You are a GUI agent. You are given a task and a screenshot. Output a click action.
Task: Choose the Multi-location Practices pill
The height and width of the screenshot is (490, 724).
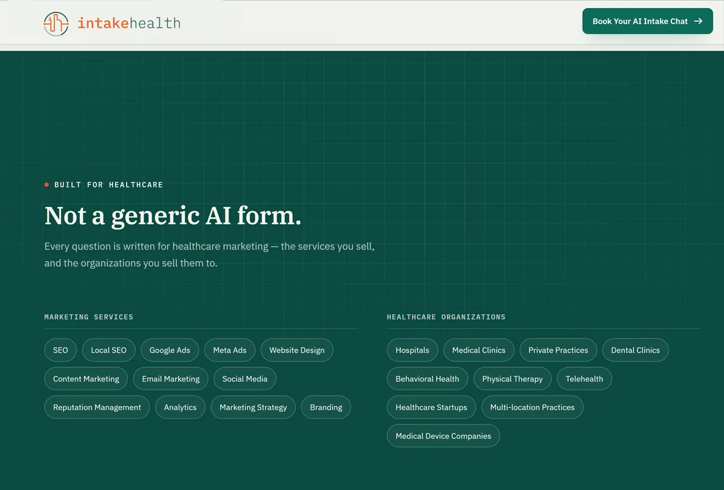[x=532, y=407]
